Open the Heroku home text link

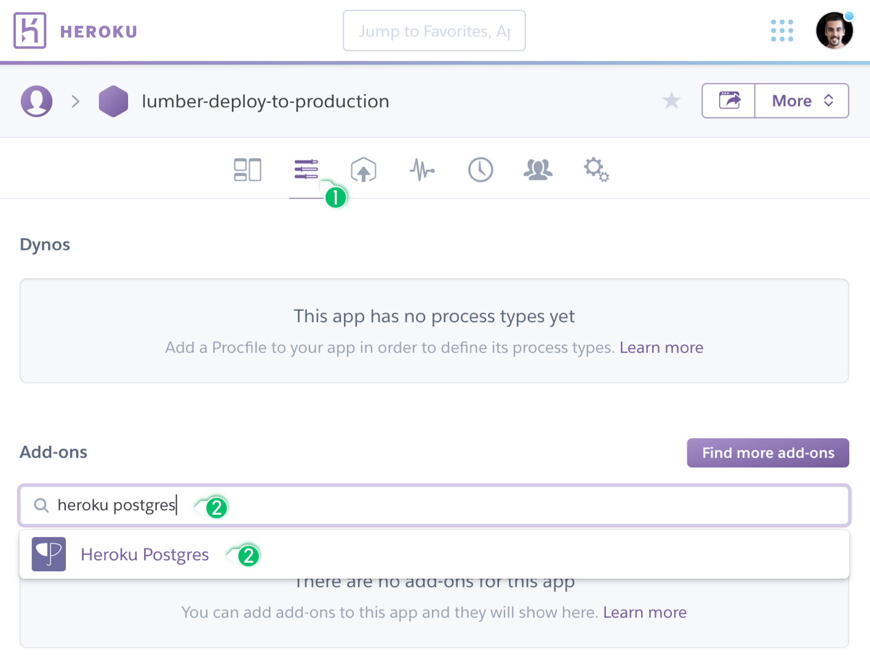coord(98,31)
